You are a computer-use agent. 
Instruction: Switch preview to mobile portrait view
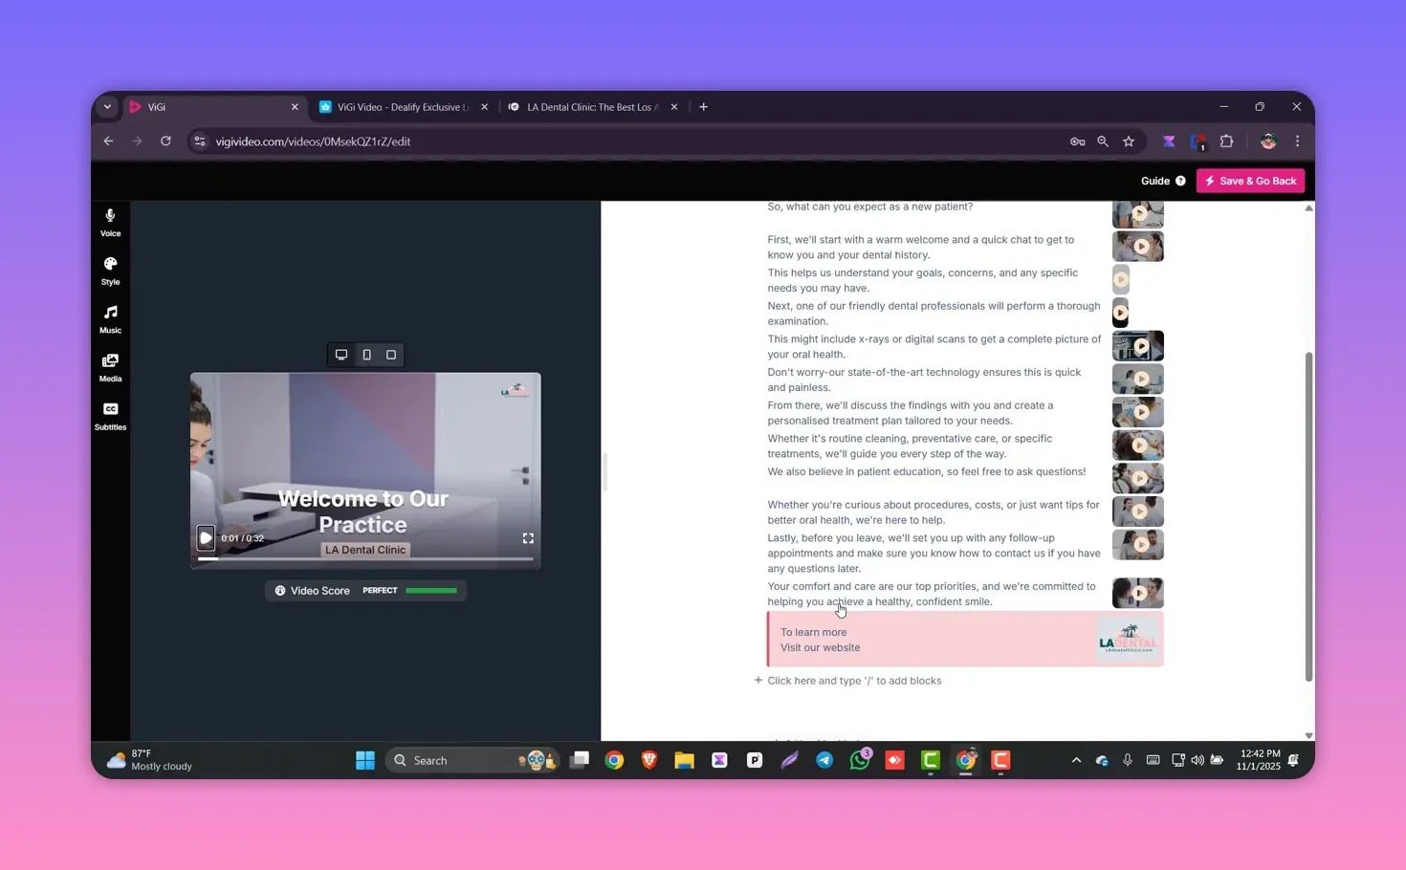(x=366, y=355)
